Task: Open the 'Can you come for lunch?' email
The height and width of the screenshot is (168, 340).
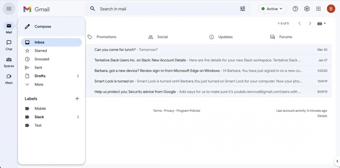Action: 209,50
